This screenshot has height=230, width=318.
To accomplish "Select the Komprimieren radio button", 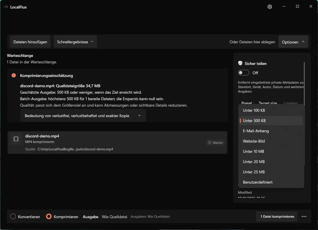I will [49, 217].
